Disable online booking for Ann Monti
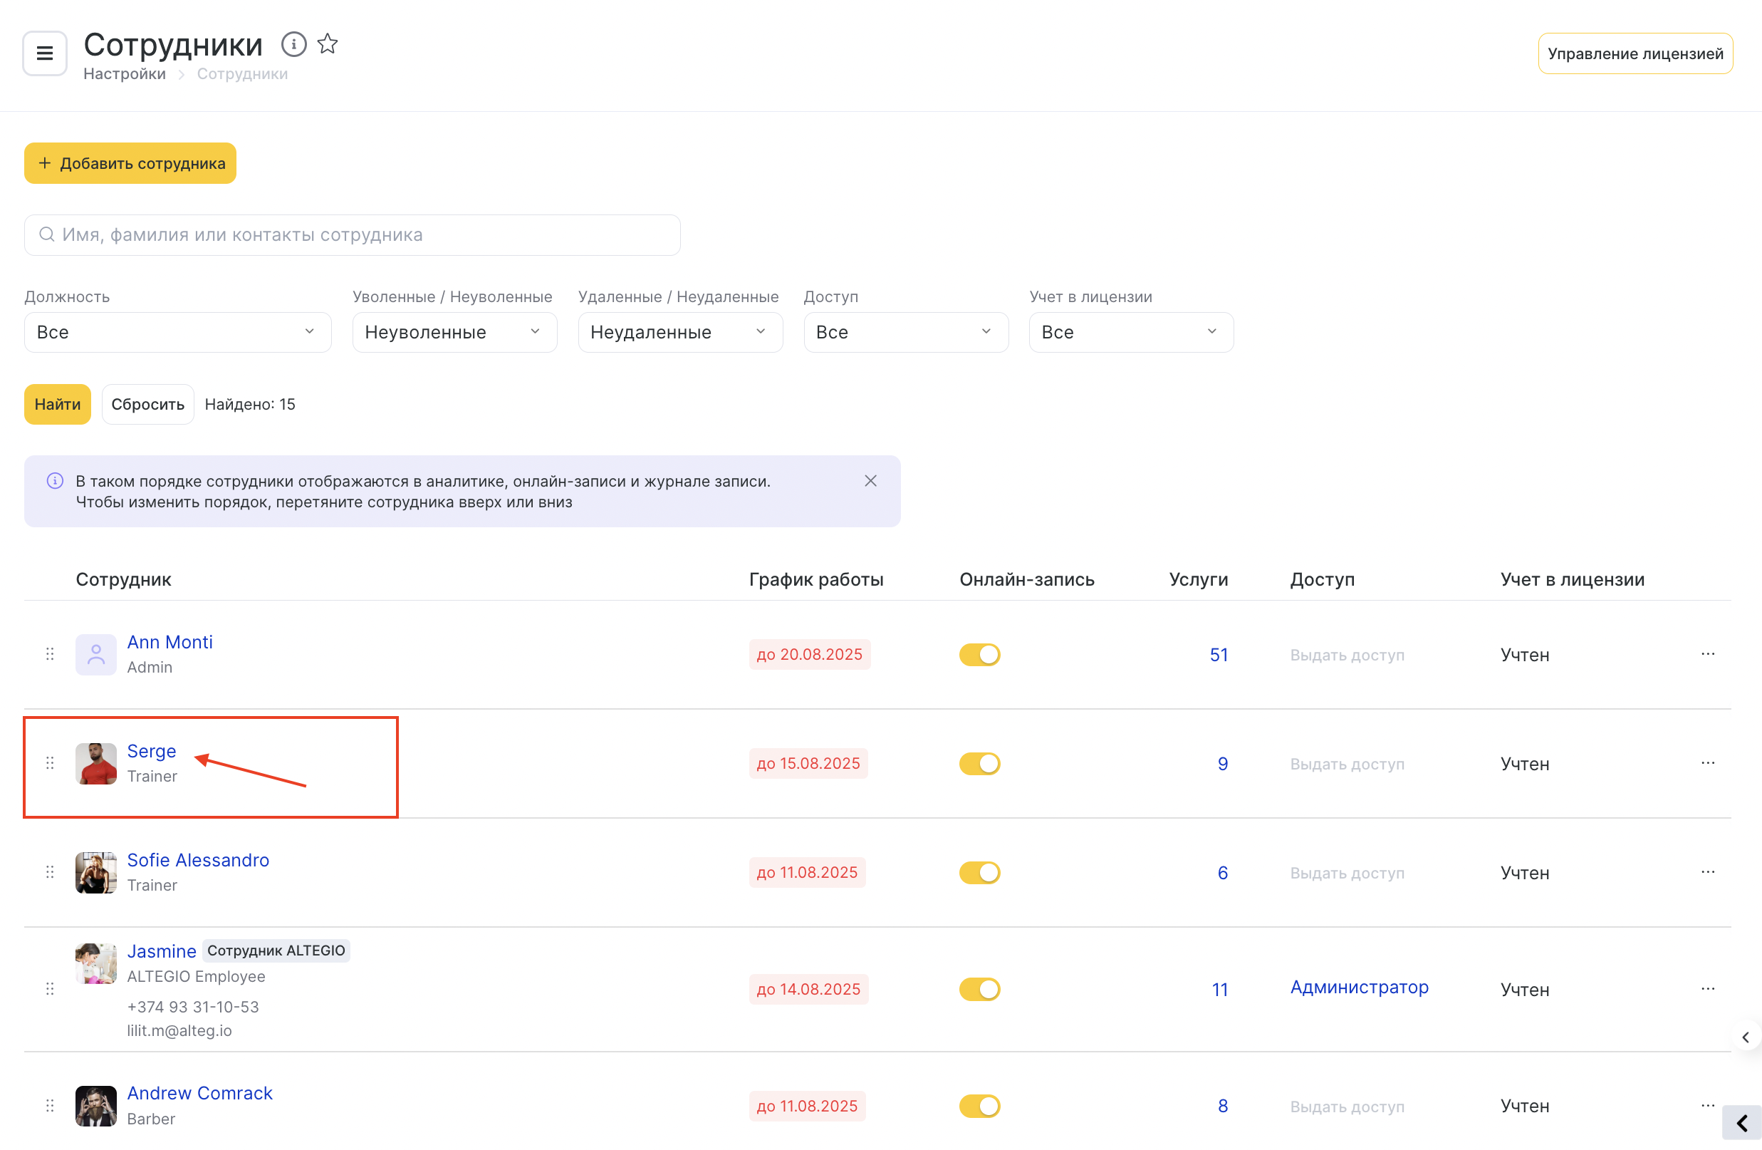Screen dimensions: 1762x1150 (979, 655)
